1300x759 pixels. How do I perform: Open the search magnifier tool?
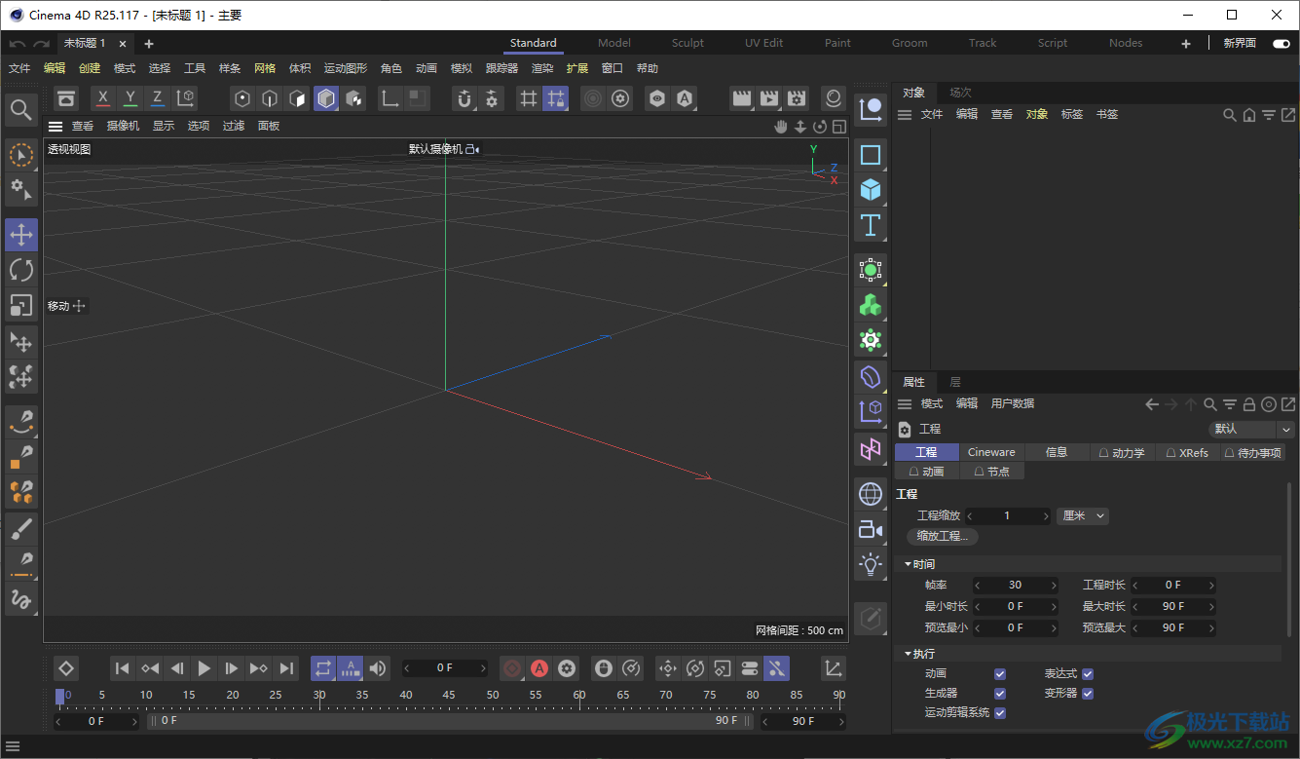(21, 110)
